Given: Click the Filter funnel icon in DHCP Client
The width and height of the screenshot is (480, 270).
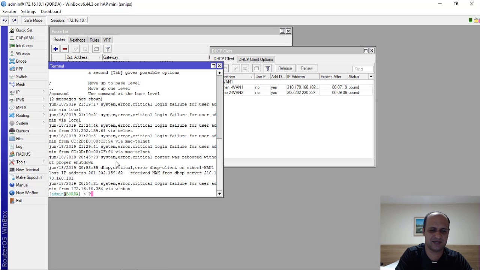Looking at the screenshot, I should (268, 68).
